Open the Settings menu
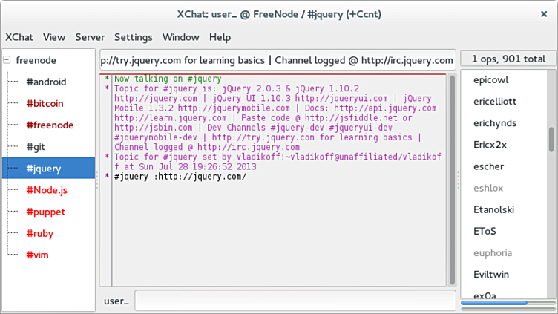The width and height of the screenshot is (558, 314). (x=134, y=37)
